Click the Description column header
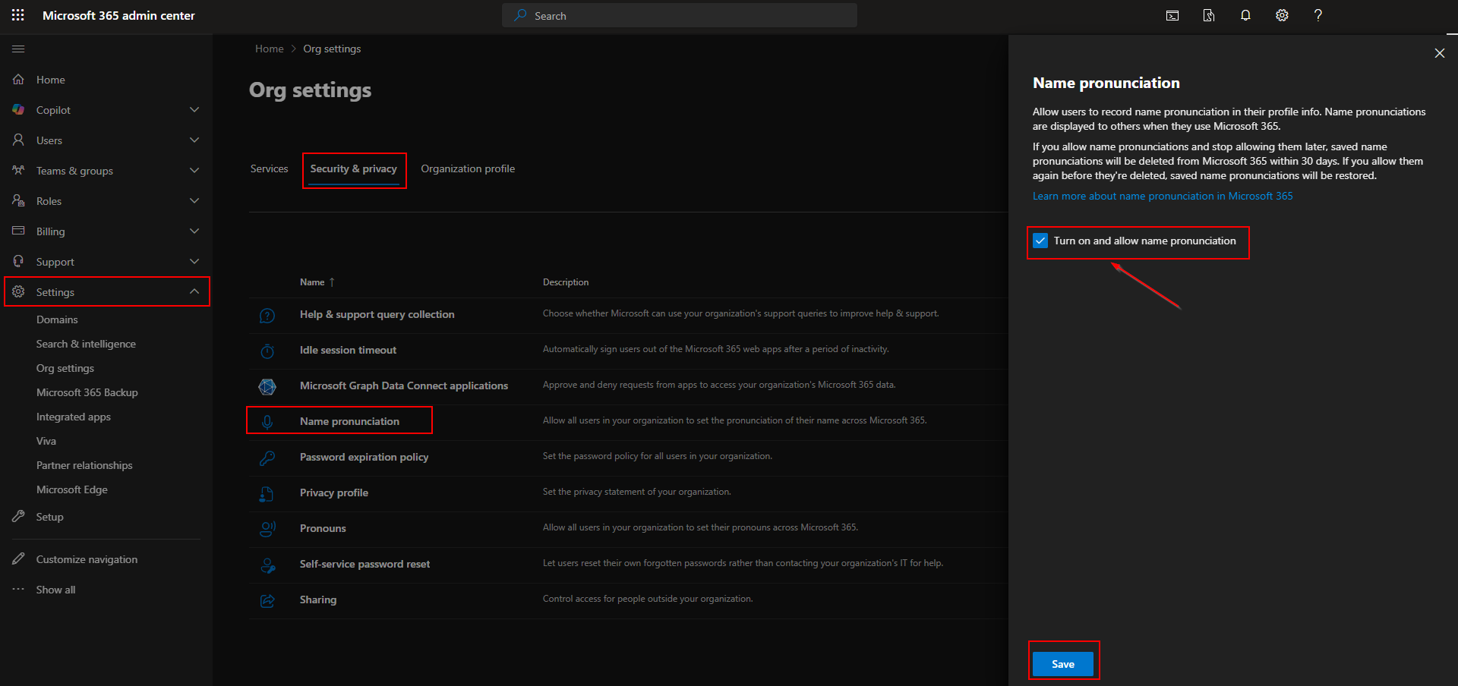 (x=566, y=282)
